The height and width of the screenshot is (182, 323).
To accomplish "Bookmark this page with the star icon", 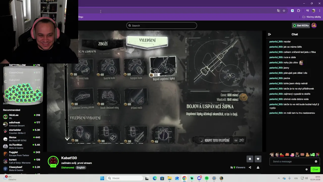I will tap(284, 11).
